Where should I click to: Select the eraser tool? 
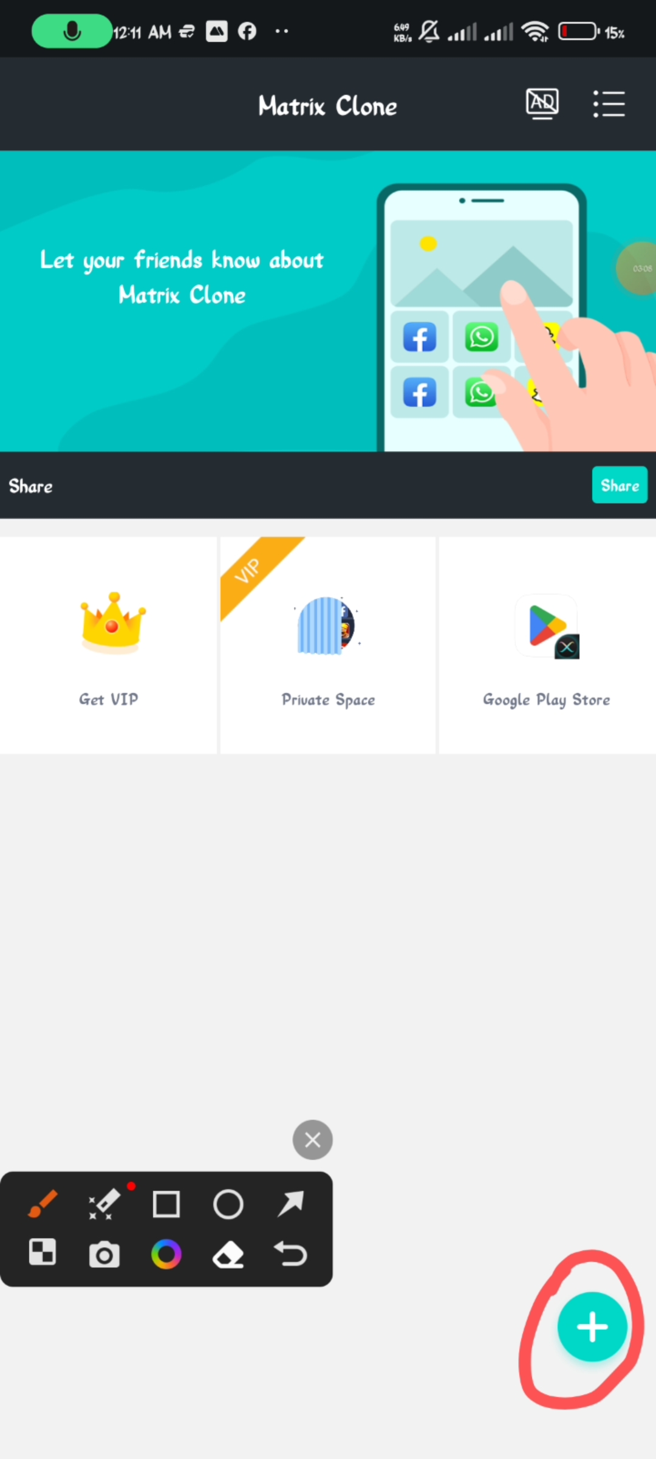[x=228, y=1255]
